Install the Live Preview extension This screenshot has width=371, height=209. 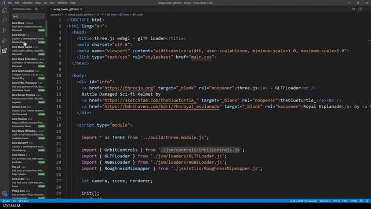click(x=41, y=127)
